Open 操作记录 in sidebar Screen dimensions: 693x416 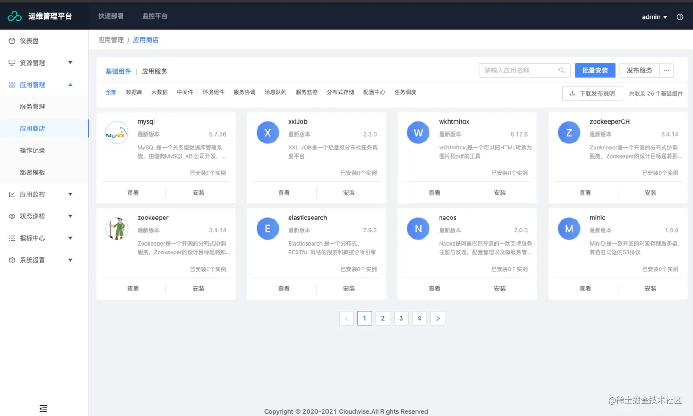(x=33, y=151)
